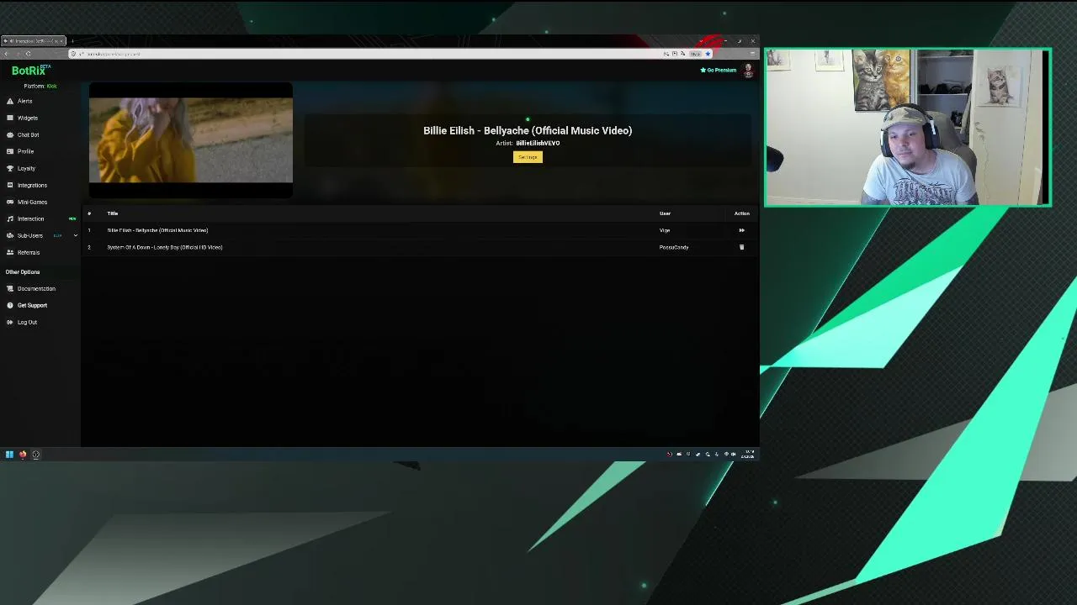Open the Firefox taskbar icon

click(x=23, y=455)
